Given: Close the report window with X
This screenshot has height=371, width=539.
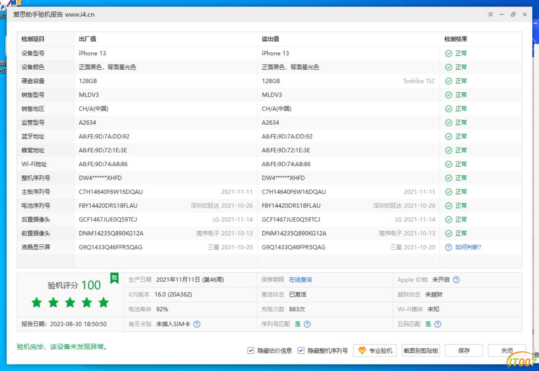Looking at the screenshot, I should click(x=525, y=15).
